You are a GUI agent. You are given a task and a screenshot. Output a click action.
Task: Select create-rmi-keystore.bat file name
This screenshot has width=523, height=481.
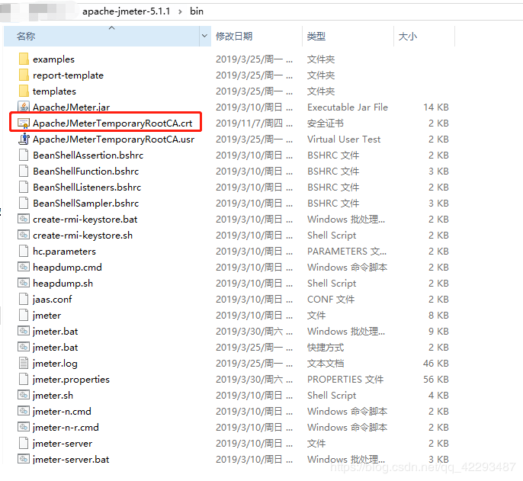tap(85, 220)
